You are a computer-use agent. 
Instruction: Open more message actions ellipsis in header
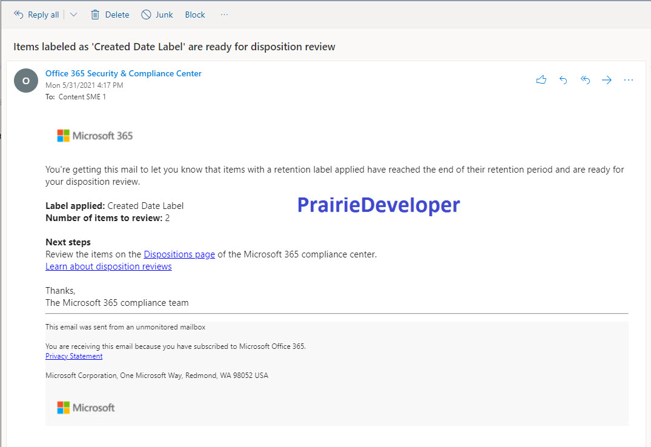629,80
